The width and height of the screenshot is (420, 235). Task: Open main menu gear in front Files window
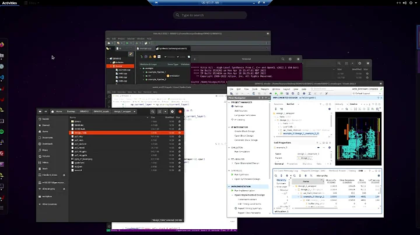172,112
